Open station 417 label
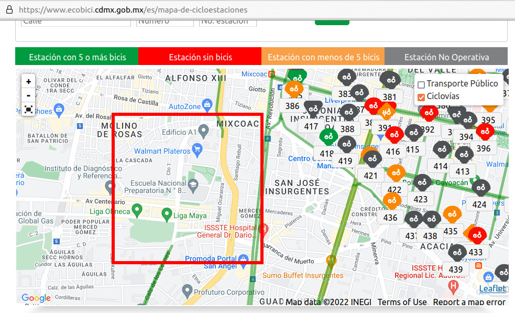The height and width of the screenshot is (313, 515). tap(311, 126)
